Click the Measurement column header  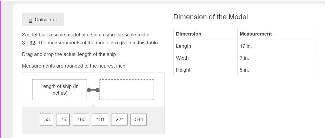(256, 34)
